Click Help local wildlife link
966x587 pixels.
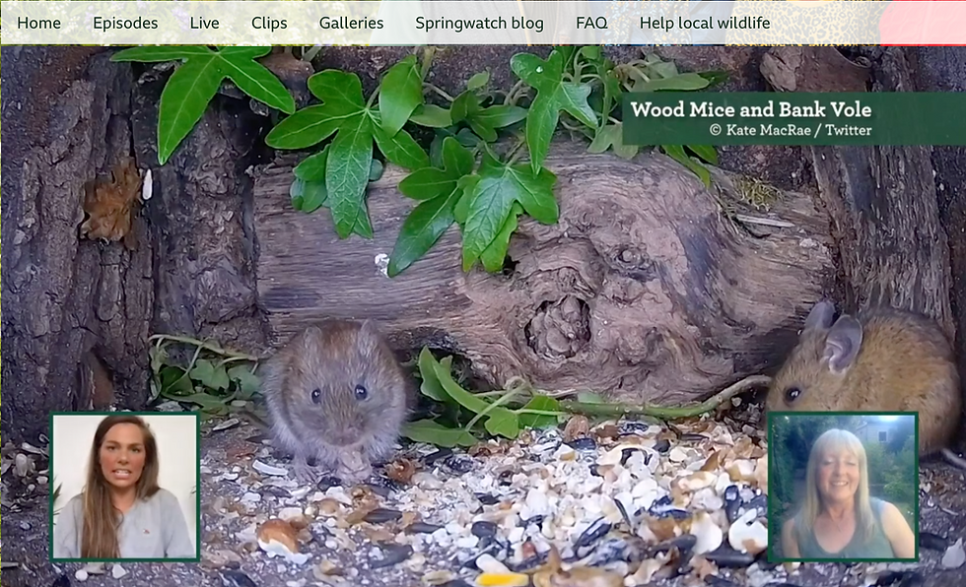(705, 24)
